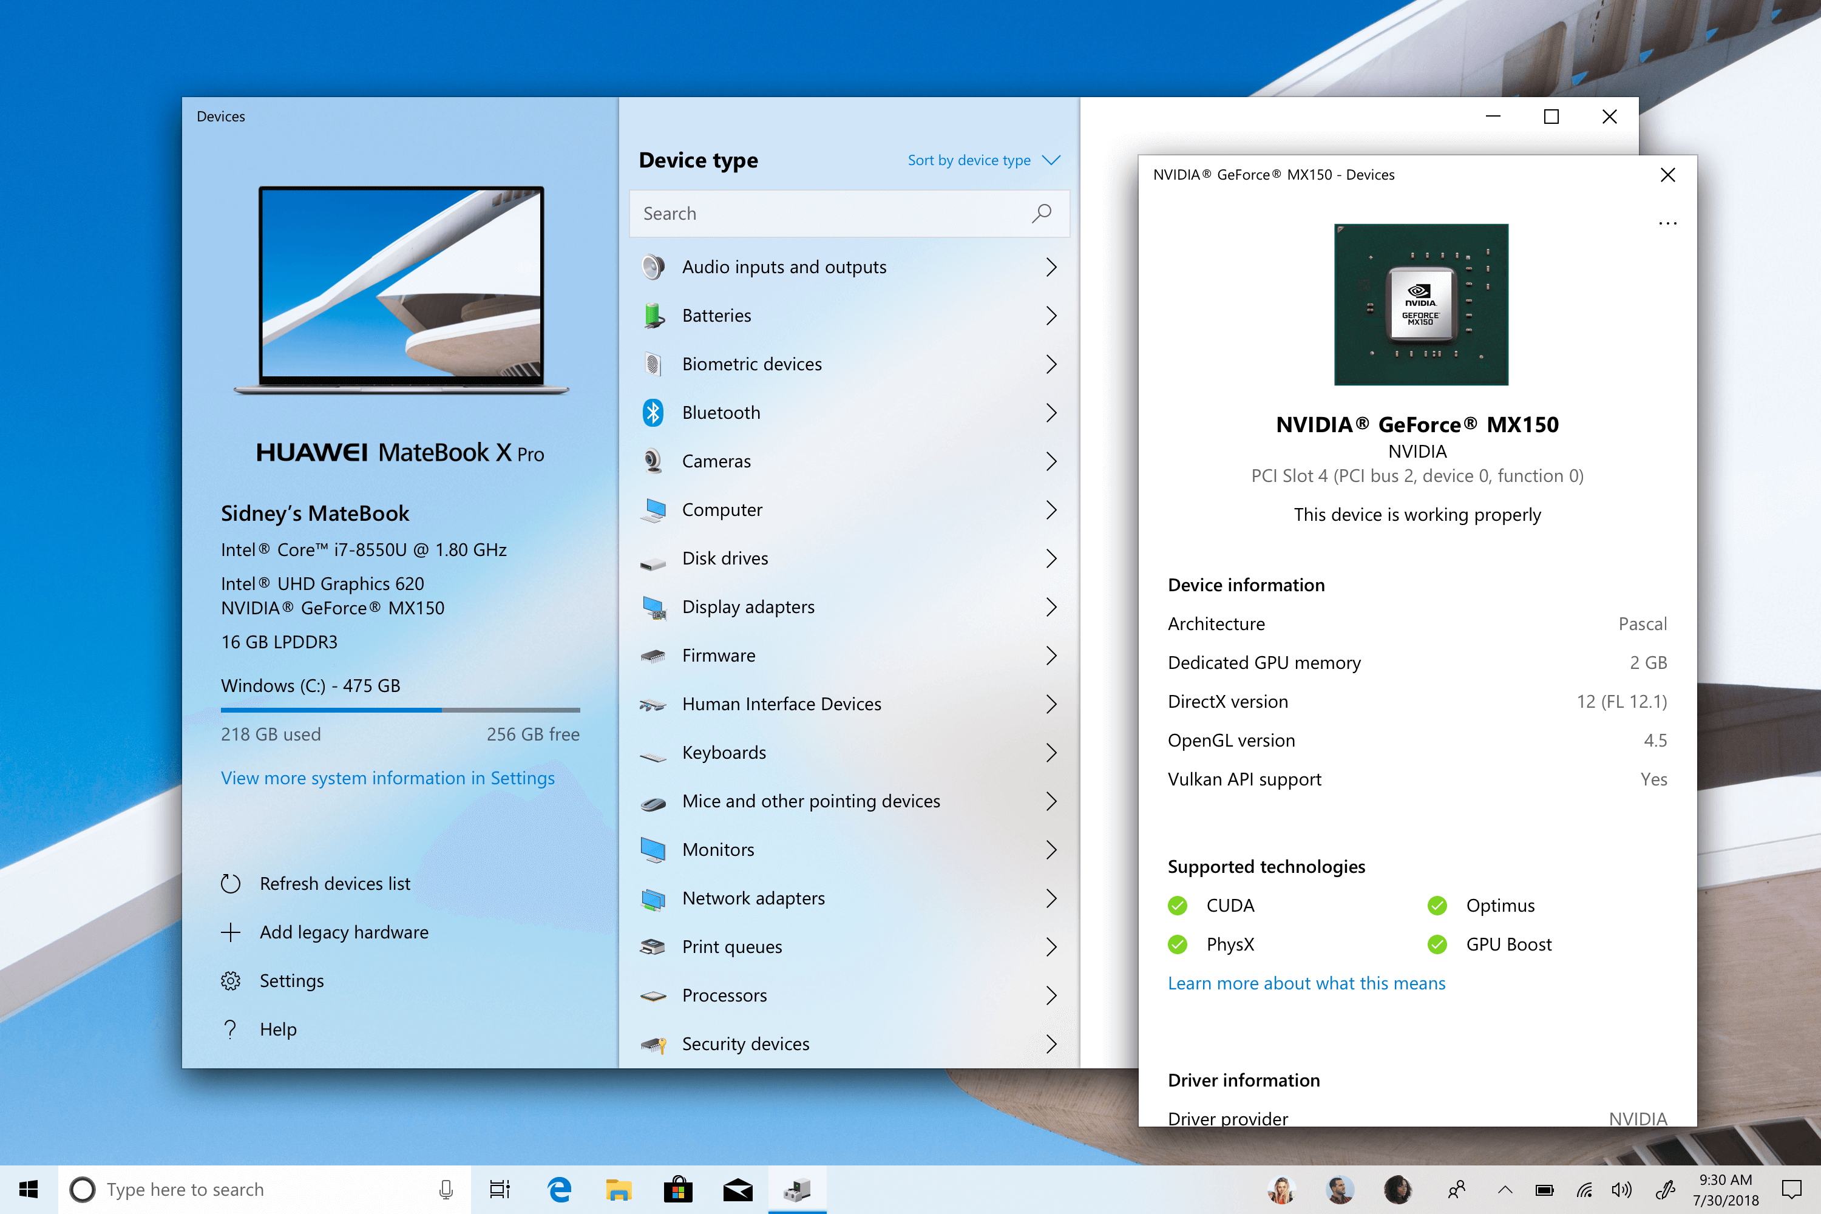
Task: Open Microsoft Edge from the taskbar
Action: click(559, 1189)
